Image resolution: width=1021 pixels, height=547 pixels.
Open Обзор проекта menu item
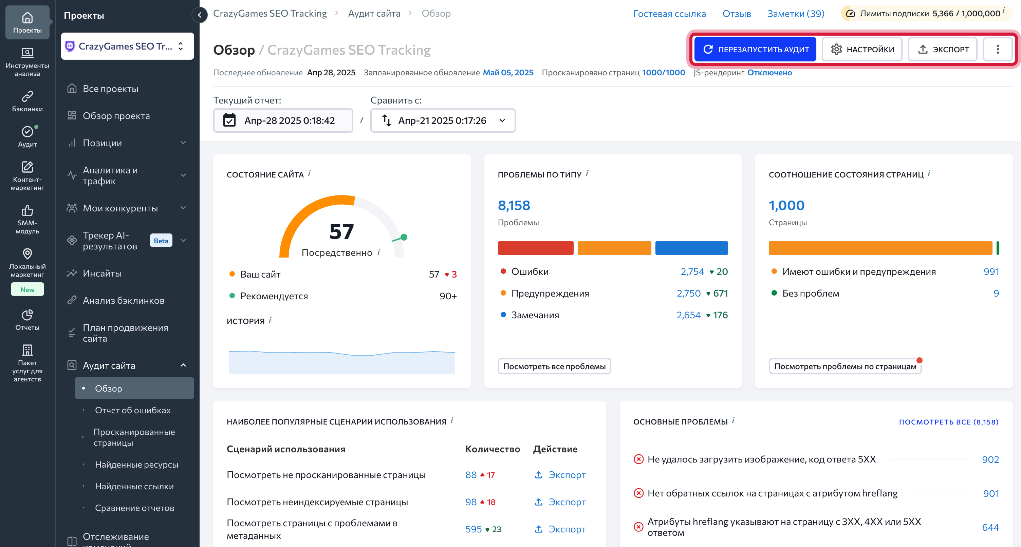pyautogui.click(x=116, y=116)
